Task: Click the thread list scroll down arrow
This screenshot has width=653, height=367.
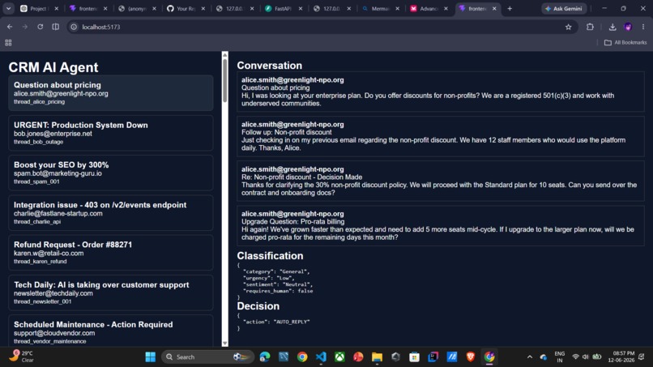Action: pos(225,344)
